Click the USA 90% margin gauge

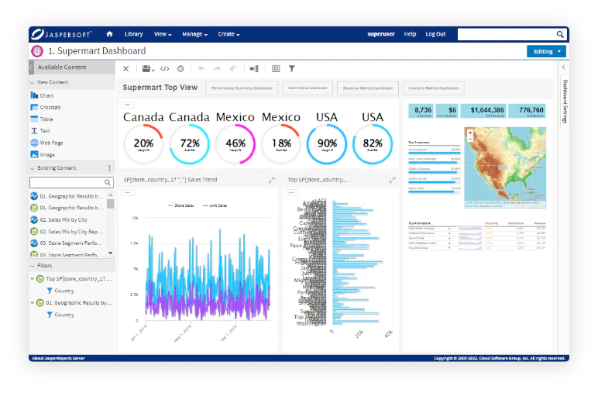click(327, 144)
